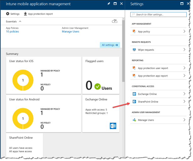Expand SharePoint Online chevron
The image size is (193, 161).
184,101
